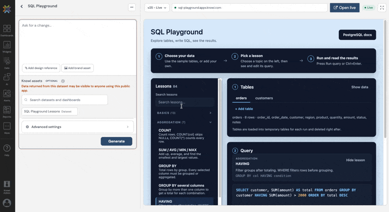Click Hide lesson in Query panel
This screenshot has height=212, width=389.
[x=355, y=160]
